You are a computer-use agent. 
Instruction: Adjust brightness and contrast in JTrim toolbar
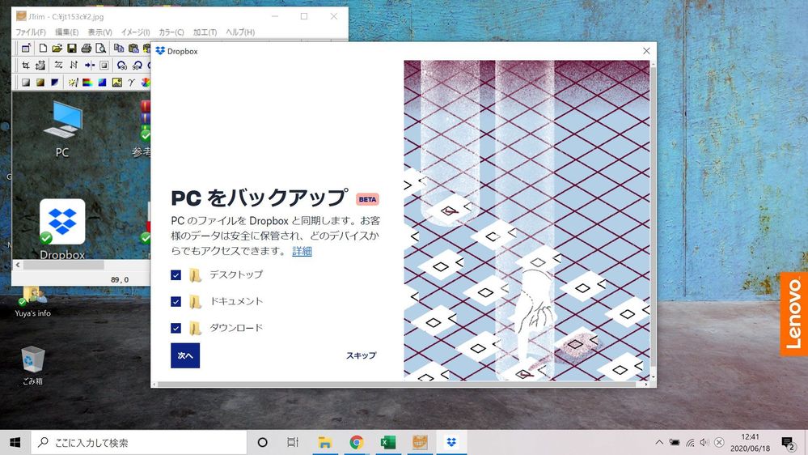(x=73, y=82)
